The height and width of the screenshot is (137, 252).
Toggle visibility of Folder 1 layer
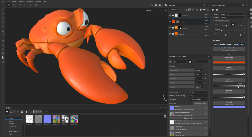point(170,34)
